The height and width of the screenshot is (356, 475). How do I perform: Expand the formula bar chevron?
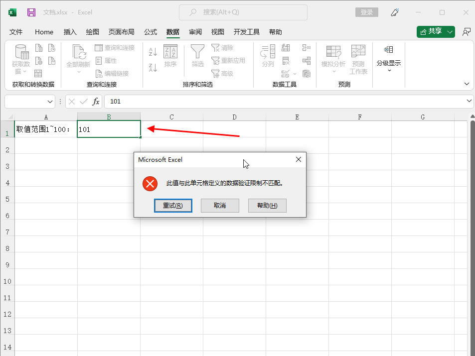(x=469, y=101)
